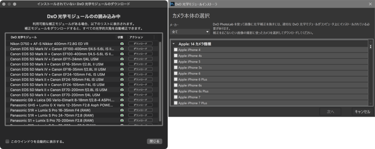The width and height of the screenshot is (375, 149).
Task: Toggle このウインドウを自動的に表示する checkbox
Action: point(7,141)
